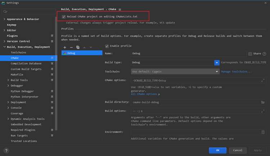Expand Appearance & Behavior section
Image resolution: width=270 pixels, height=156 pixels.
pos(4,19)
